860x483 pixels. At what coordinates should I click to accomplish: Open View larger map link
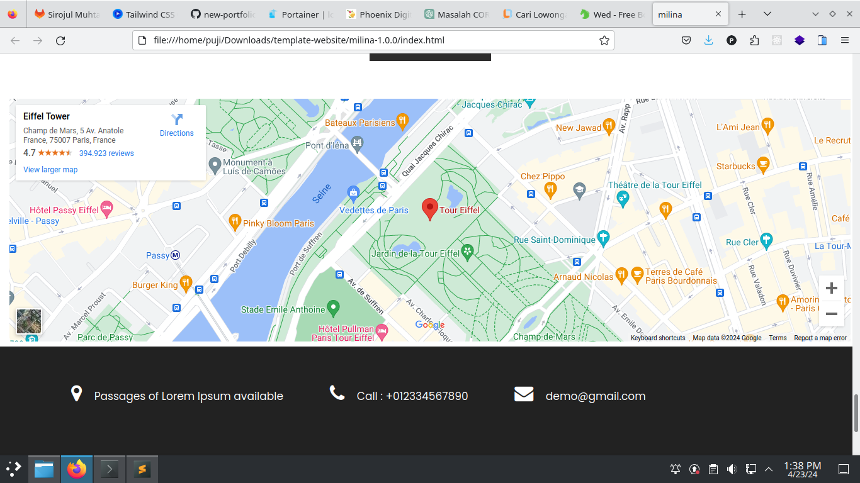(50, 170)
